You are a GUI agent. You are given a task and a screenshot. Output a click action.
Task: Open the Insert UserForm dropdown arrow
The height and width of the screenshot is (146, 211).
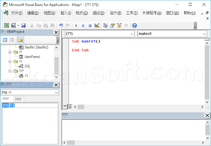pyautogui.click(x=18, y=25)
